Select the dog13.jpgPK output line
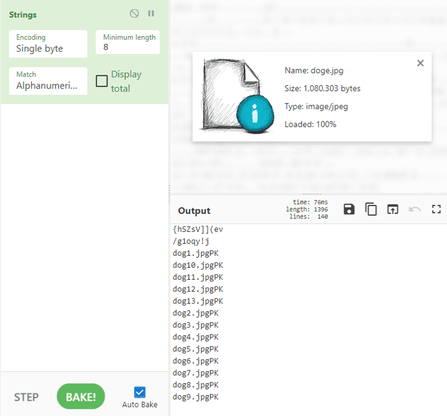The image size is (447, 416). (x=198, y=301)
